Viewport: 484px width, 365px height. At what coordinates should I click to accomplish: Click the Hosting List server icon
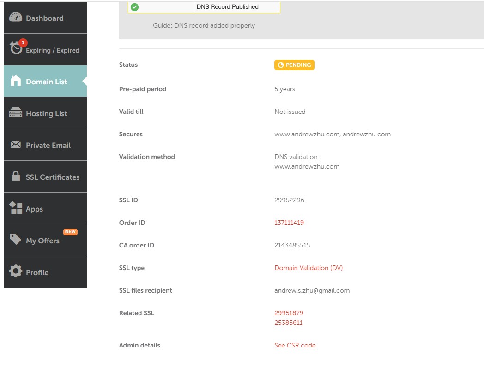point(16,113)
